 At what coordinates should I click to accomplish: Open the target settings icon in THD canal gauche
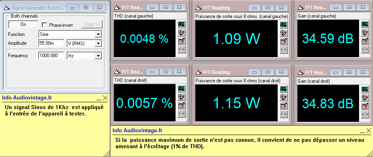pyautogui.click(x=181, y=33)
